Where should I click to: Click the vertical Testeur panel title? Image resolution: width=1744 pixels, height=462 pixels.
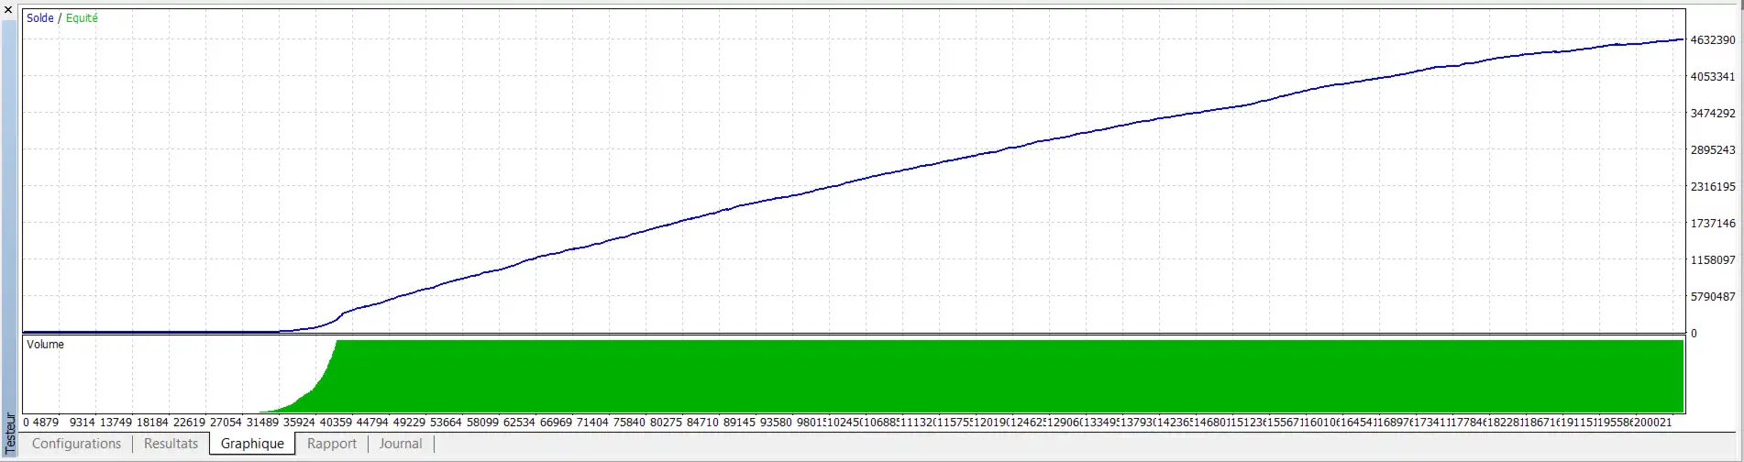click(x=10, y=433)
